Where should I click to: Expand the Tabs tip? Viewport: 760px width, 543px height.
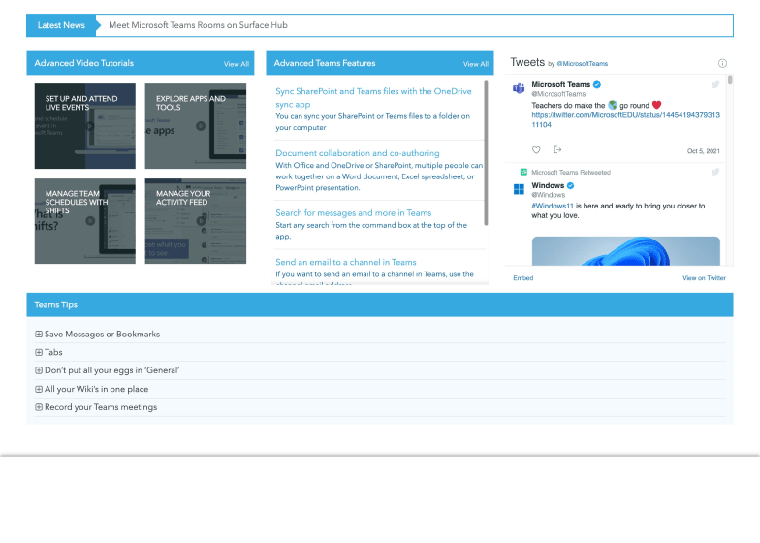pyautogui.click(x=39, y=353)
